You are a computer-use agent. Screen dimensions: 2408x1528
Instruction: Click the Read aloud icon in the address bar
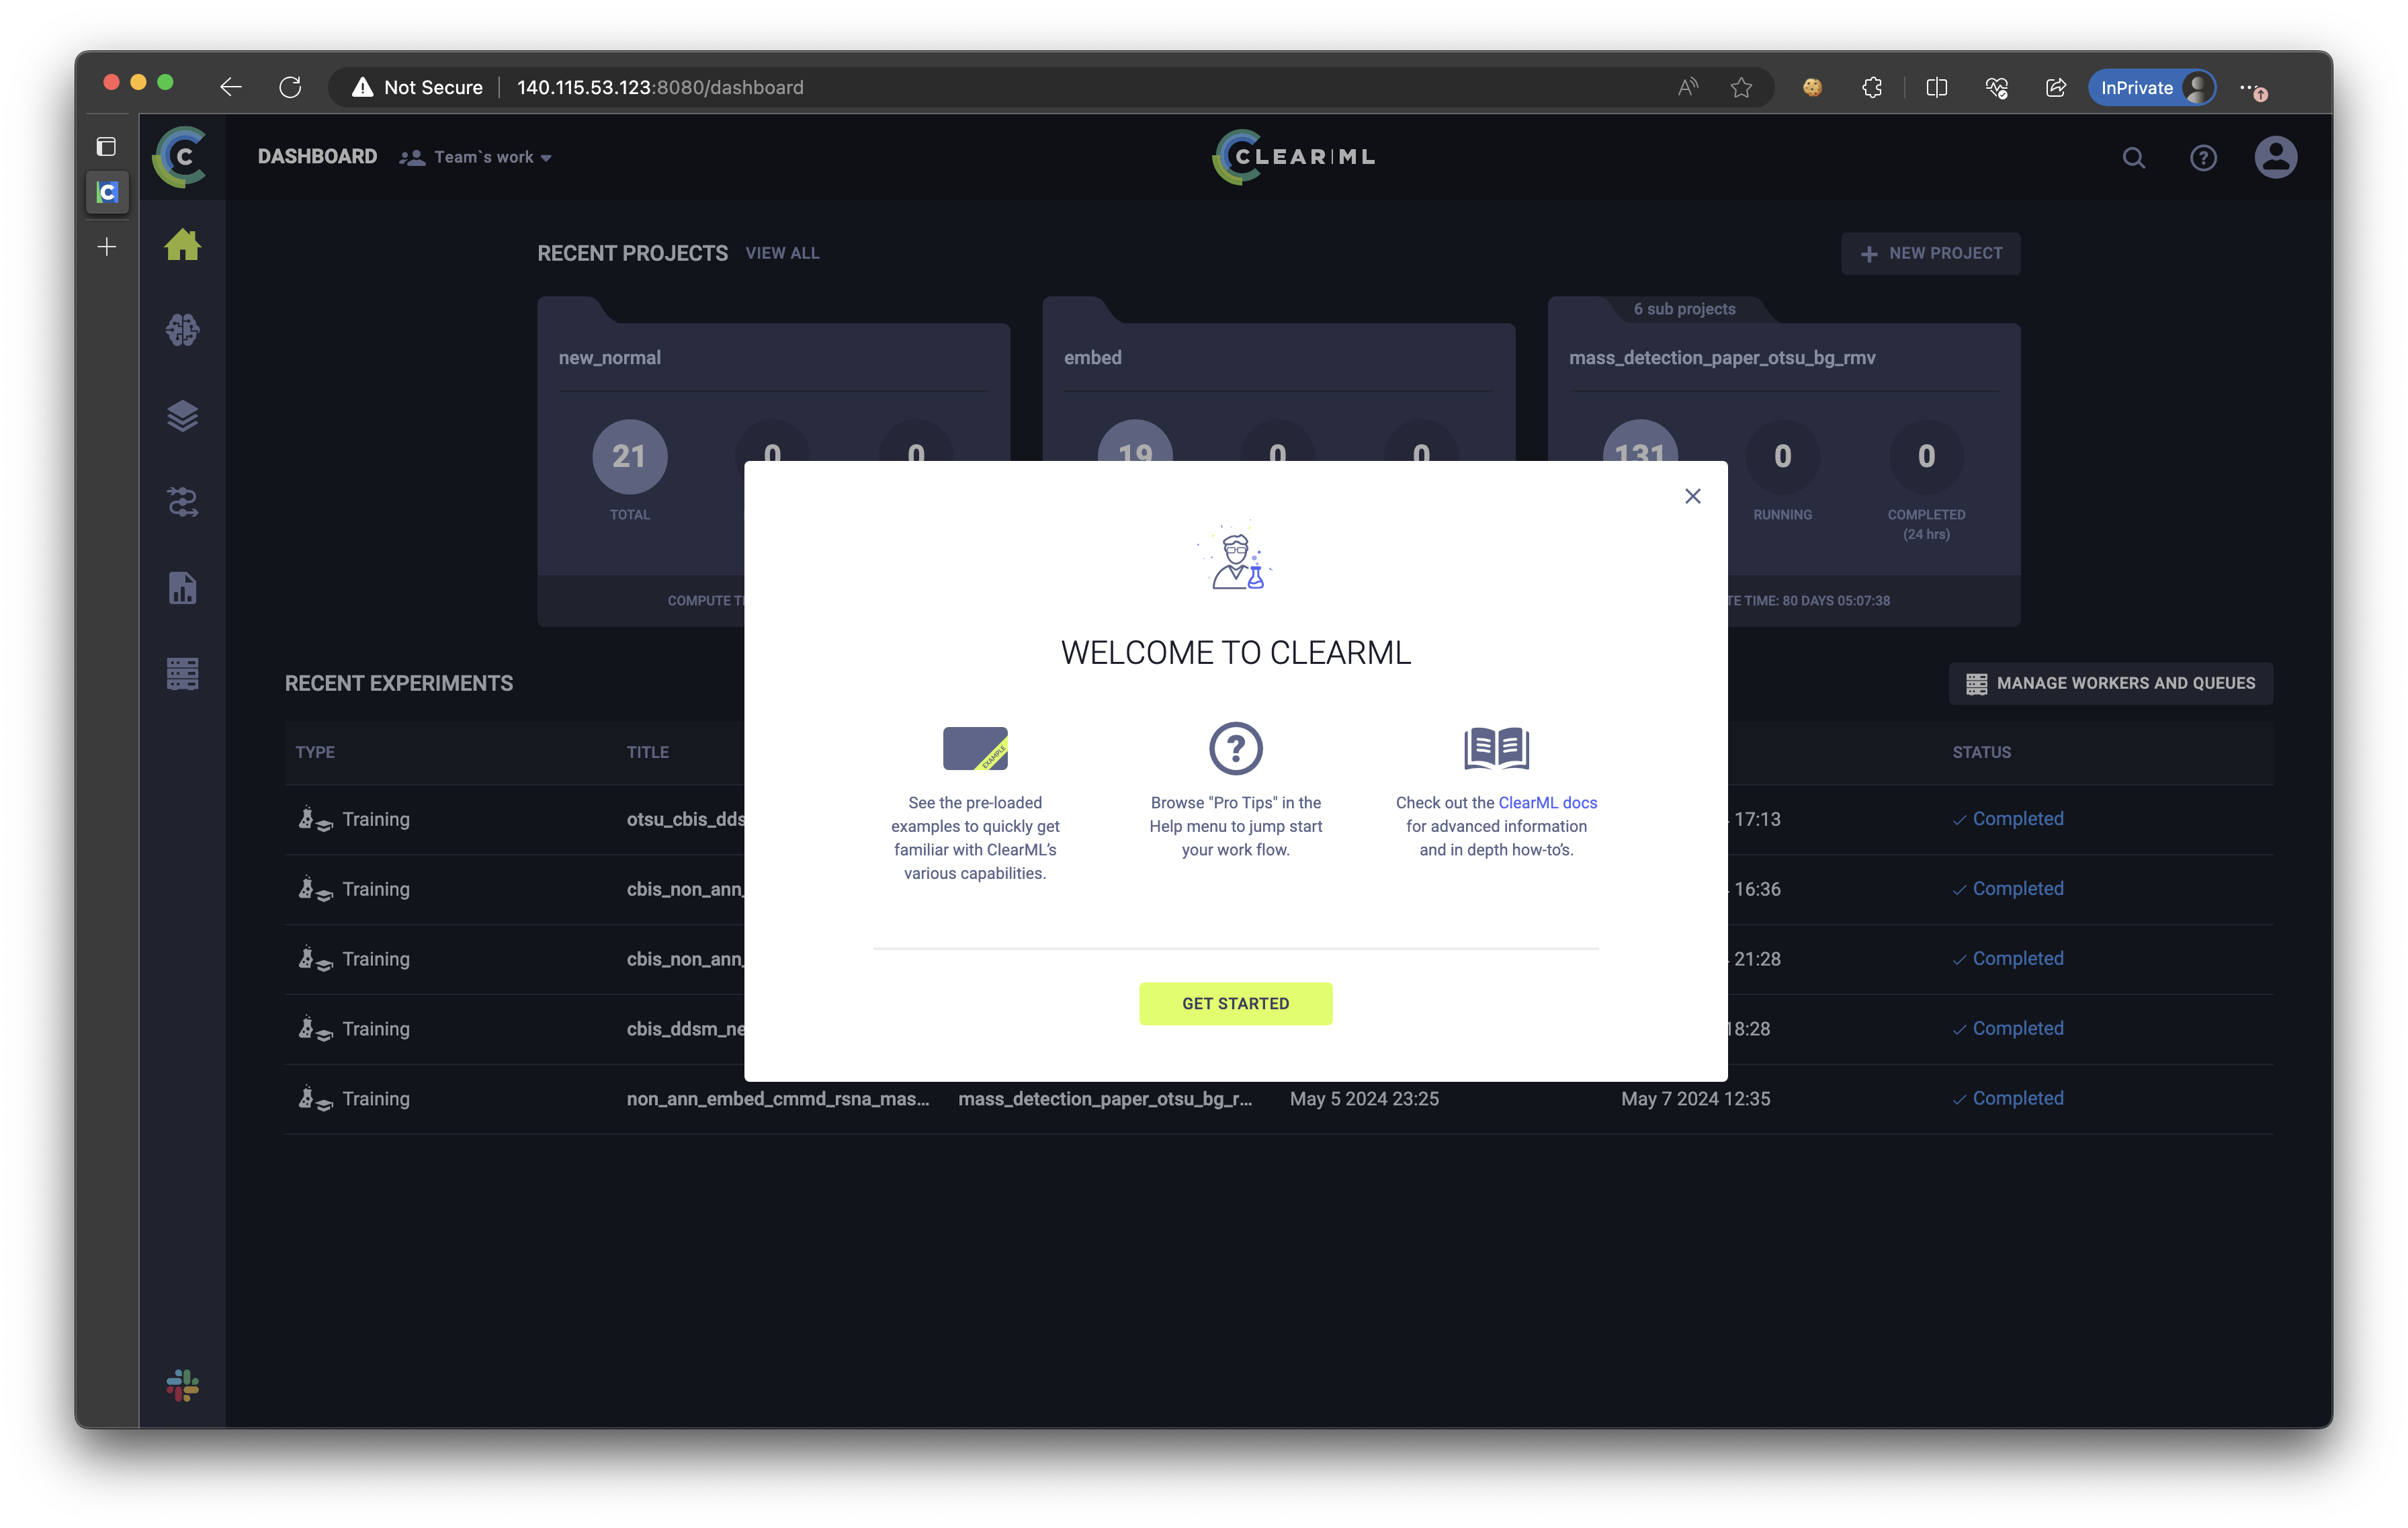1688,87
